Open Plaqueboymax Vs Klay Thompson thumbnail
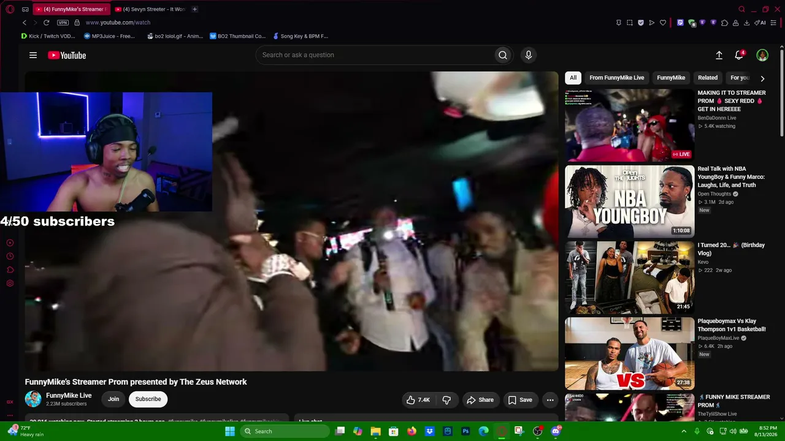Viewport: 785px width, 441px height. coord(629,353)
